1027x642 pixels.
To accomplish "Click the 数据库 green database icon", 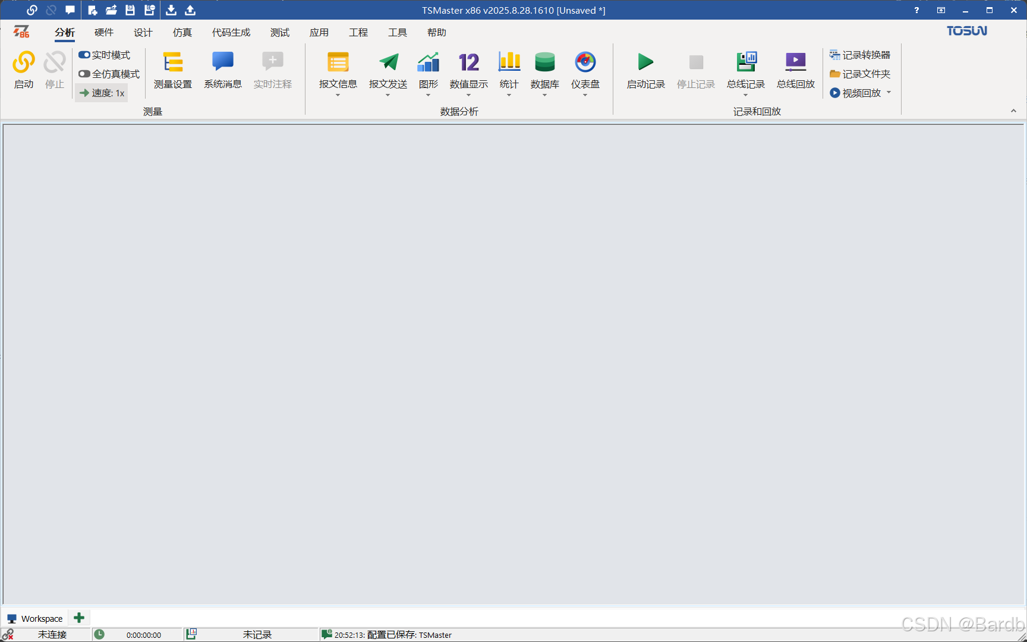I will pyautogui.click(x=545, y=62).
